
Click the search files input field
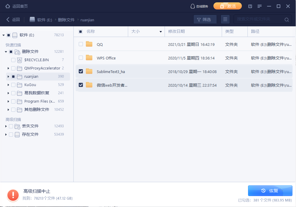point(259,20)
